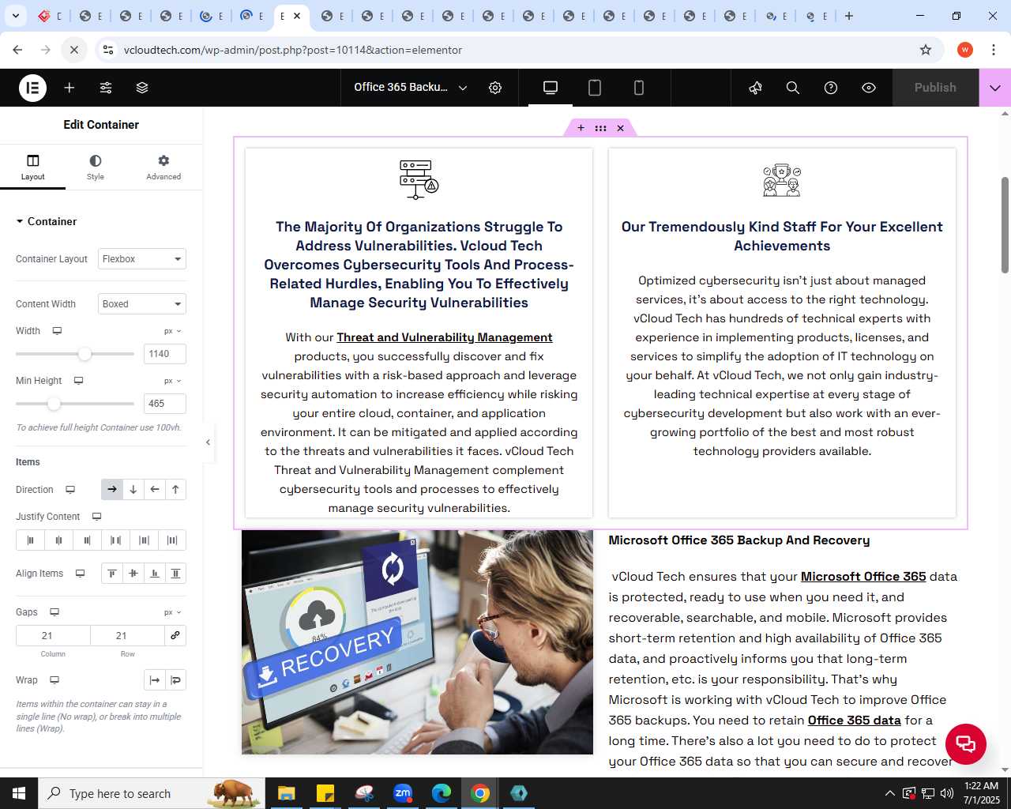Click the Column gap field

coord(53,636)
